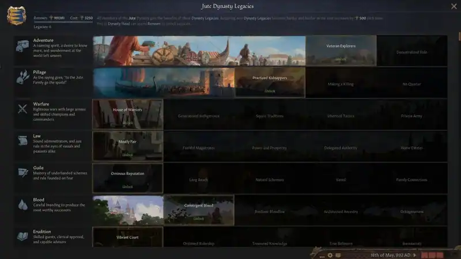Click the Jute Dynasty Legacies title
The image size is (461, 259).
tap(228, 6)
